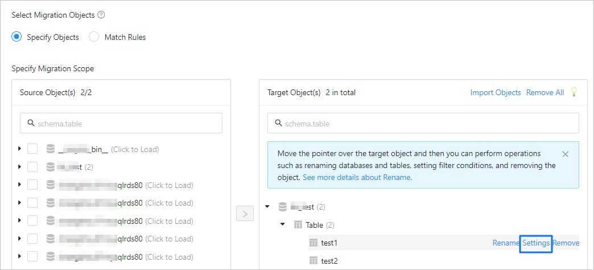Click __bin__ (Click to Load) label
Image resolution: width=594 pixels, height=270 pixels.
point(109,149)
